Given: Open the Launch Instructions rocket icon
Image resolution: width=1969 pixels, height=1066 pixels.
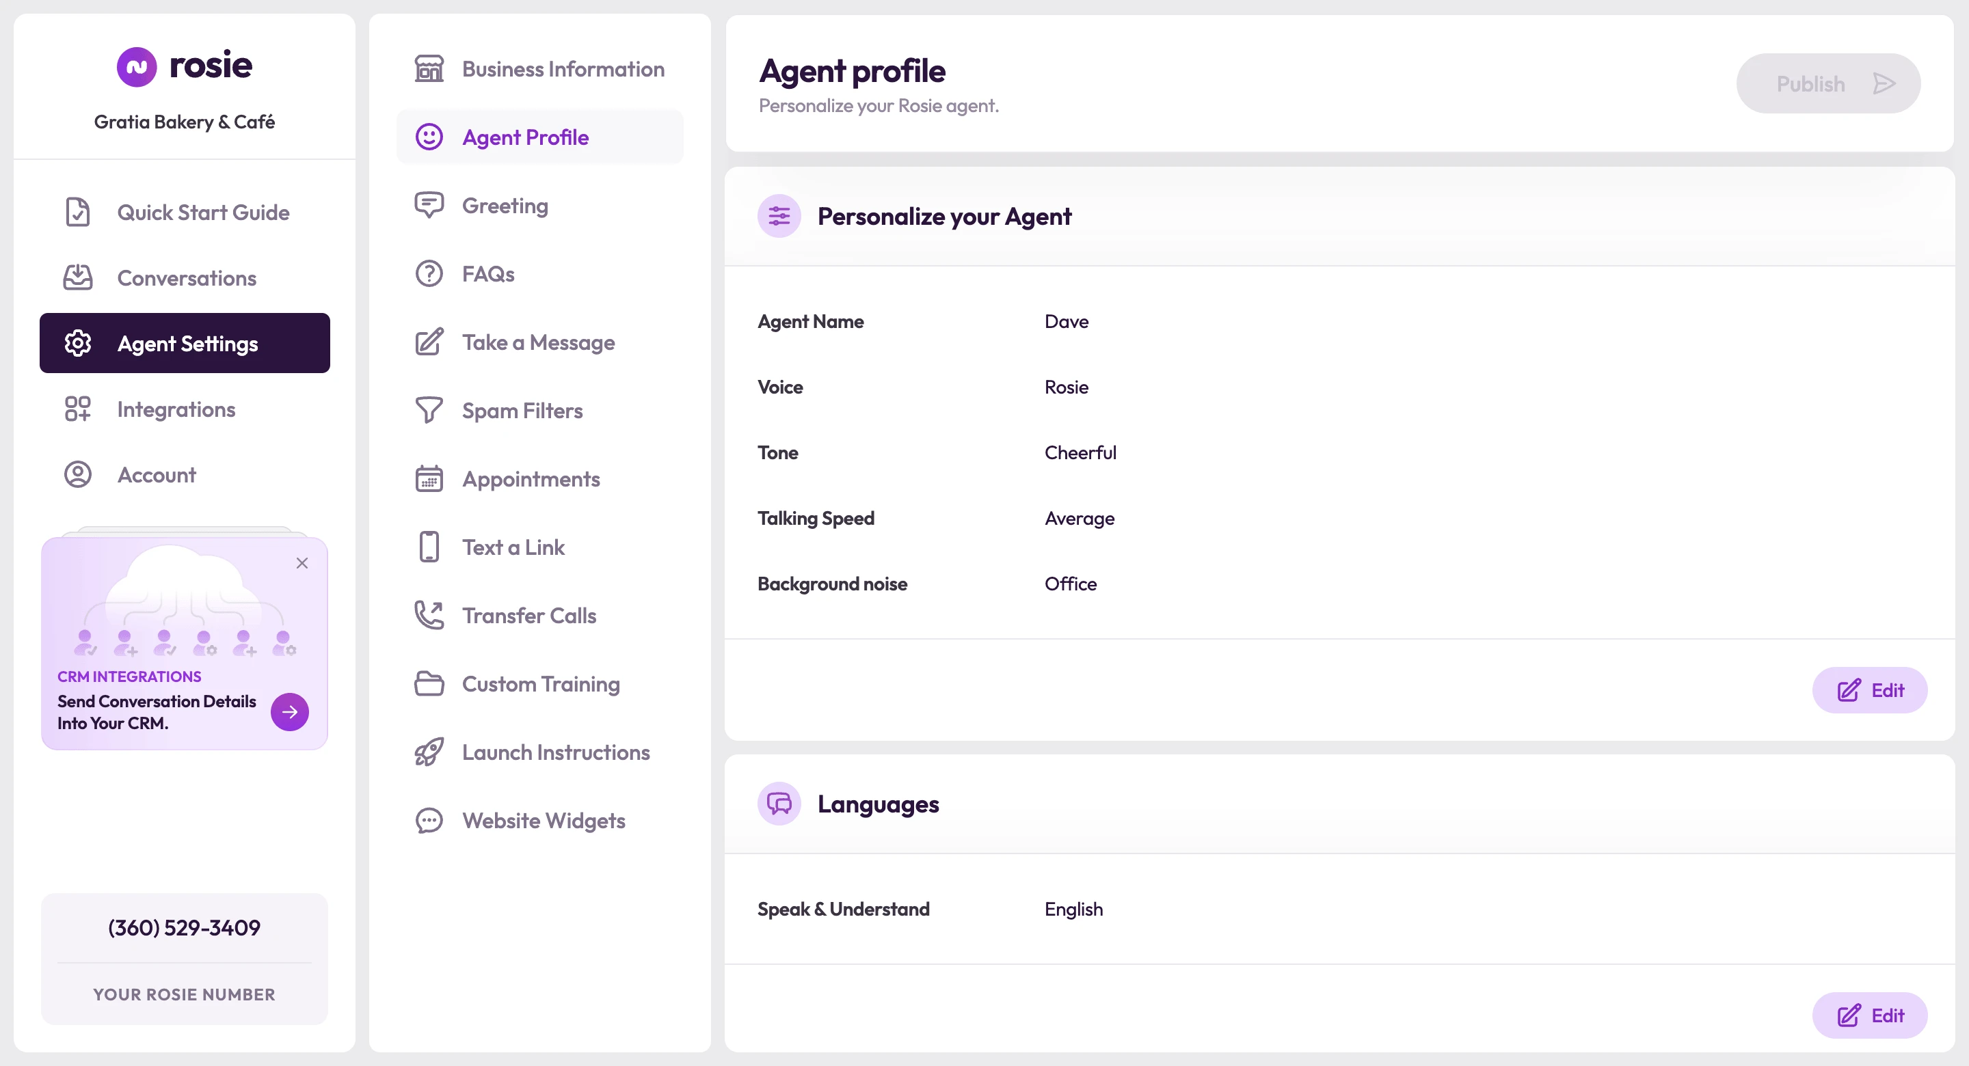Looking at the screenshot, I should point(429,752).
